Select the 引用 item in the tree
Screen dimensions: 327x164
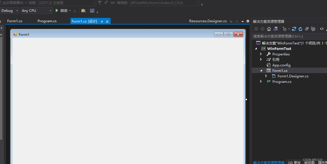(x=276, y=59)
